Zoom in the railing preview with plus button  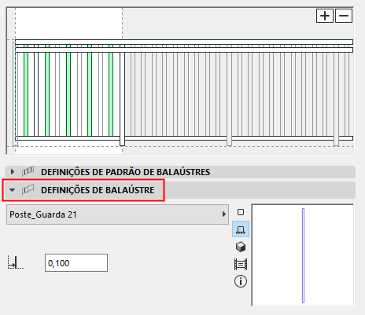point(325,16)
